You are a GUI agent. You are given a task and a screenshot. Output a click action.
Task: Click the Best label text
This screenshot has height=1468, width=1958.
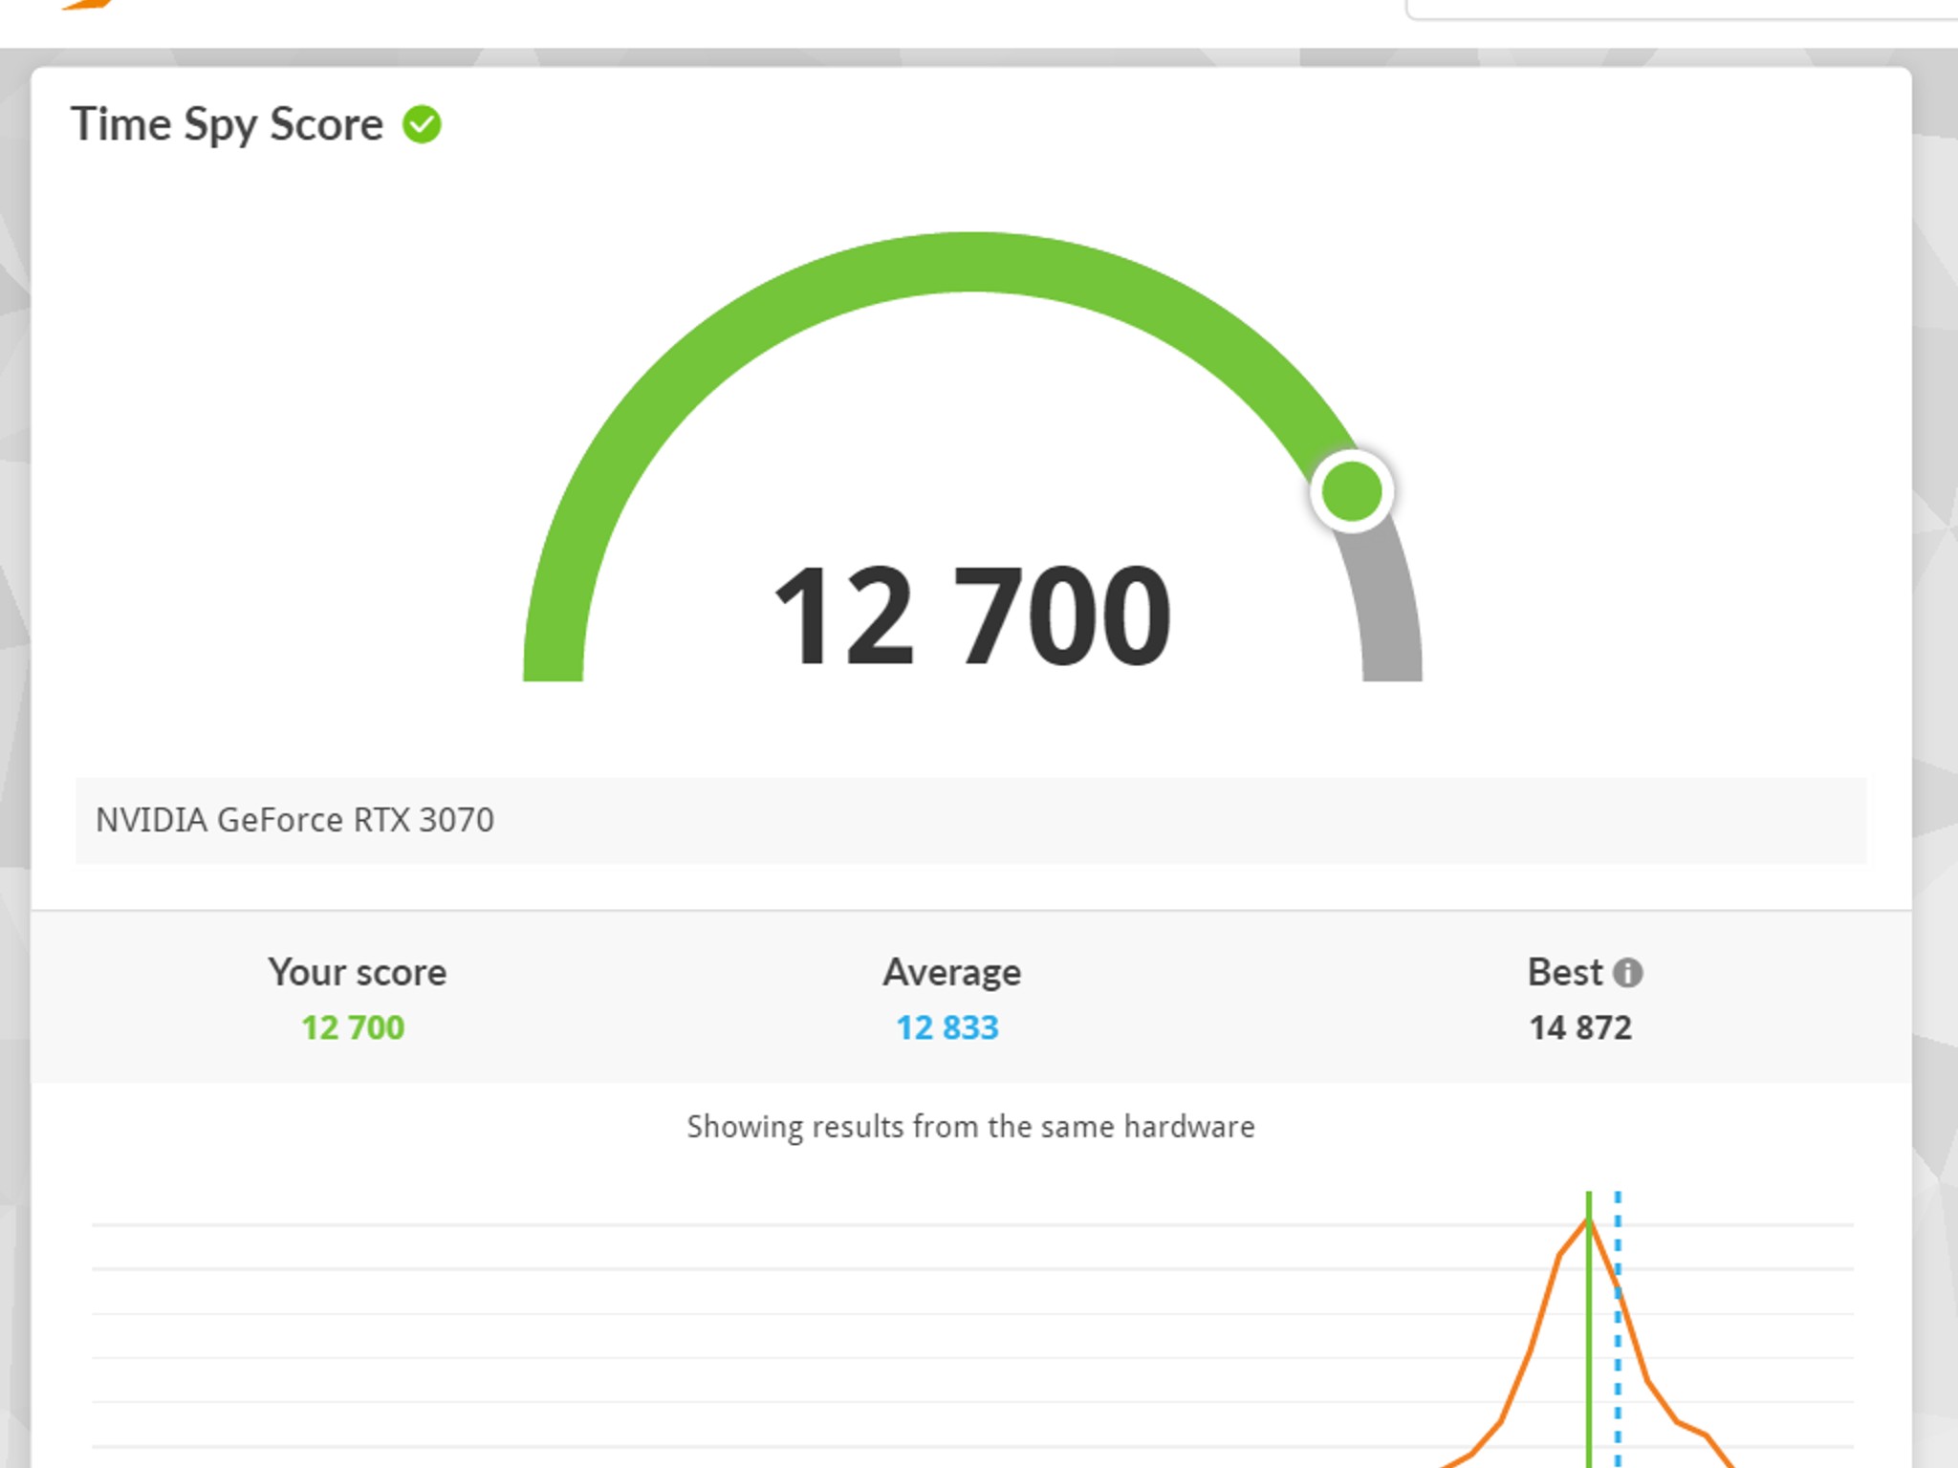tap(1565, 972)
